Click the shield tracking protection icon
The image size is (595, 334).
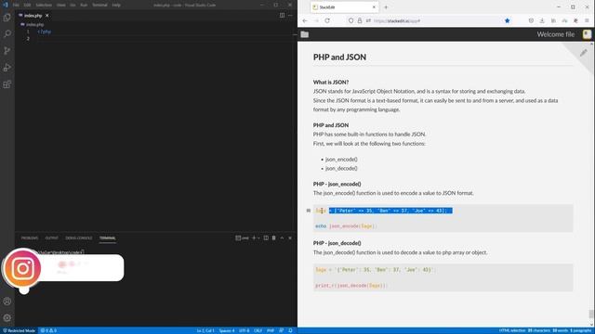point(351,20)
